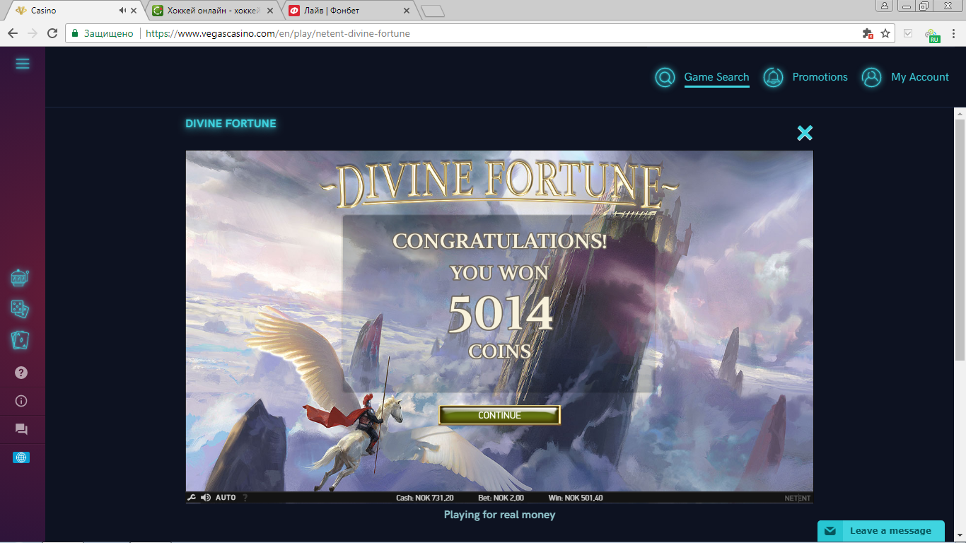Mute game sound speaker icon
966x543 pixels.
[x=206, y=498]
